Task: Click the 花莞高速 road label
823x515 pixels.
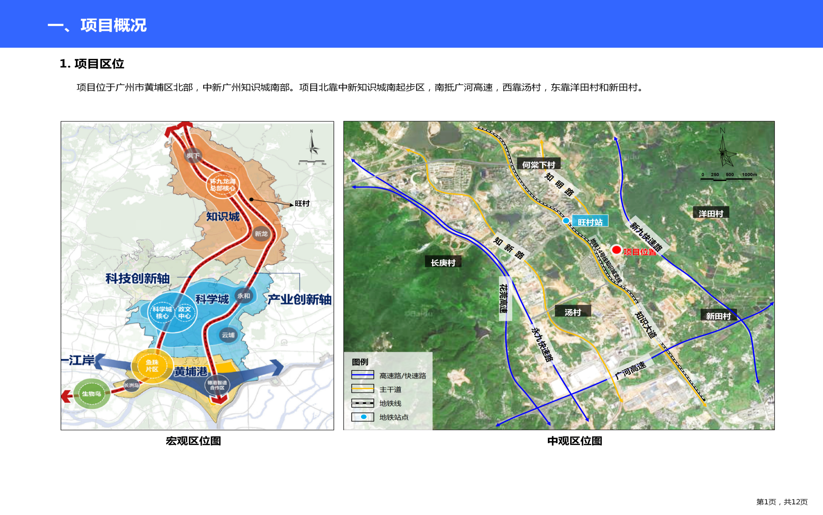Action: pos(503,298)
